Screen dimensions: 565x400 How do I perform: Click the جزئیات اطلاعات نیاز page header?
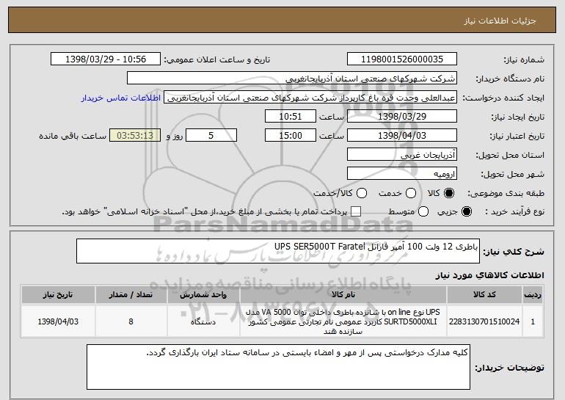pos(500,21)
